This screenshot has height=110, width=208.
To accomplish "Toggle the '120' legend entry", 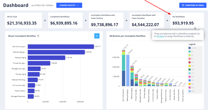I will [x=191, y=62].
